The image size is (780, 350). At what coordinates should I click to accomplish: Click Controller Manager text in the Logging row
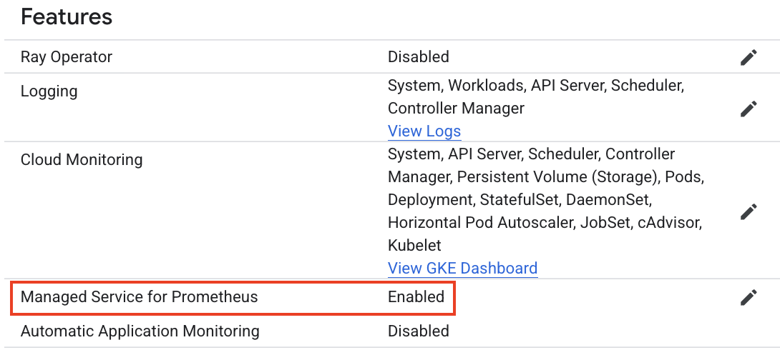(x=456, y=109)
